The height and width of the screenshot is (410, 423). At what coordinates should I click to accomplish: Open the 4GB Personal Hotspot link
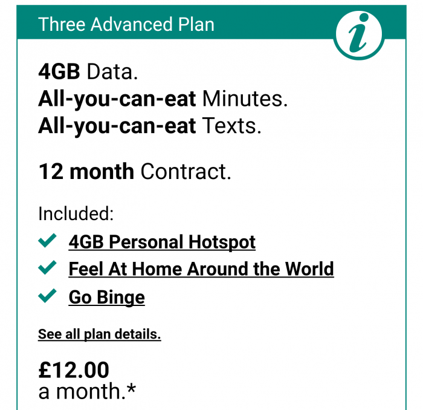coord(162,242)
